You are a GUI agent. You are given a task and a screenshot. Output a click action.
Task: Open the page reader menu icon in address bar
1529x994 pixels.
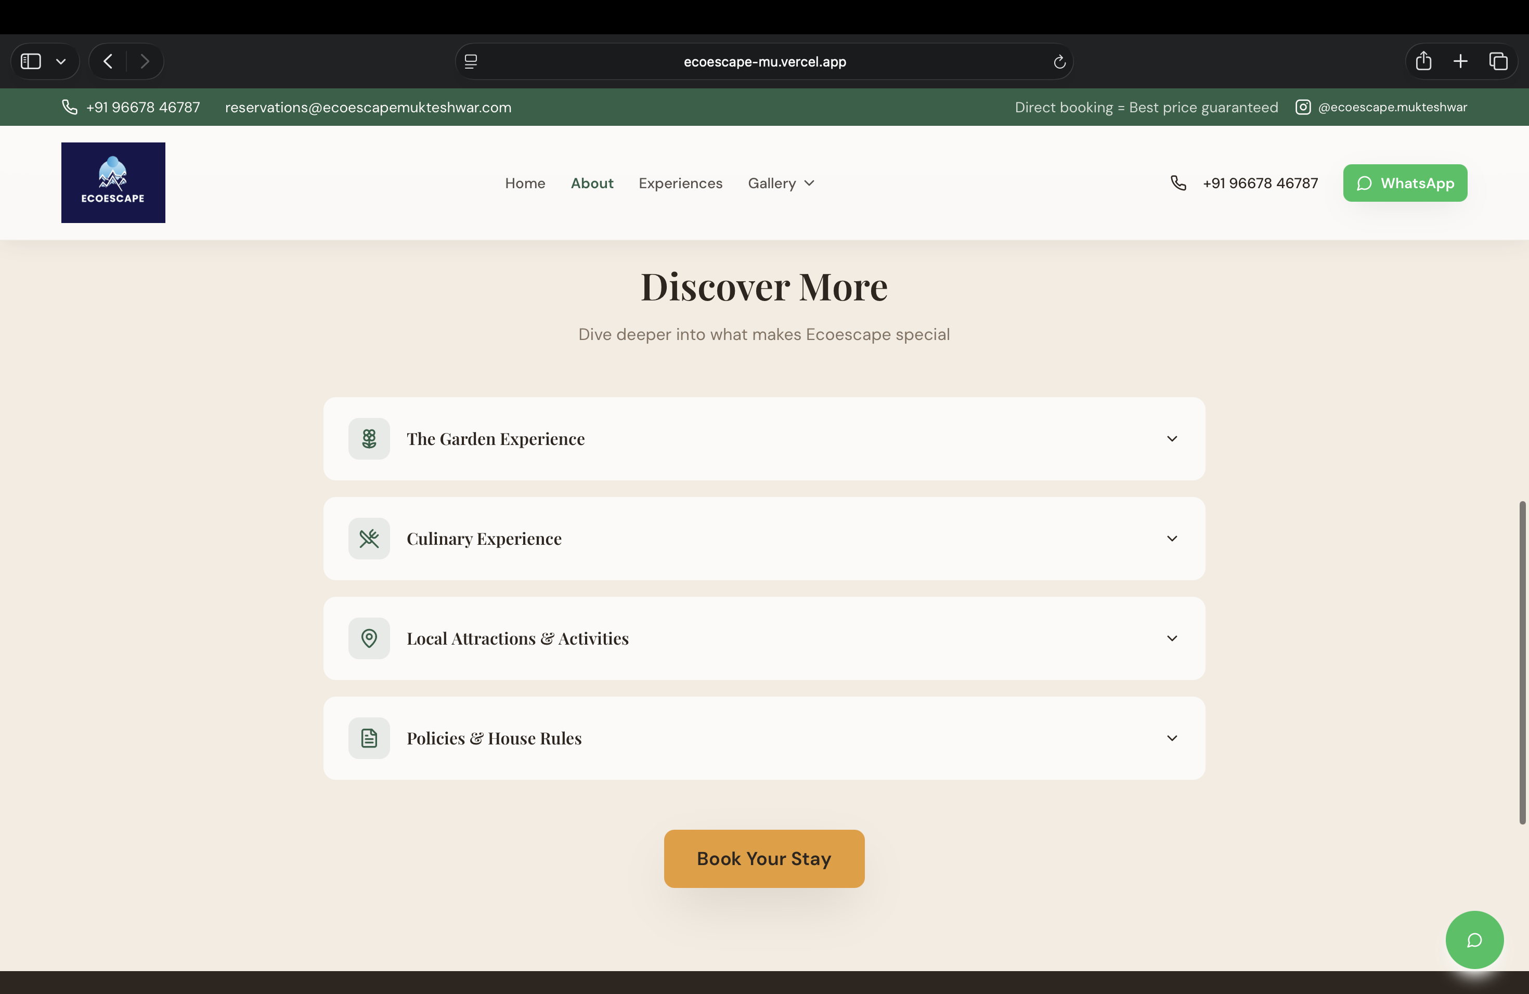pos(471,62)
